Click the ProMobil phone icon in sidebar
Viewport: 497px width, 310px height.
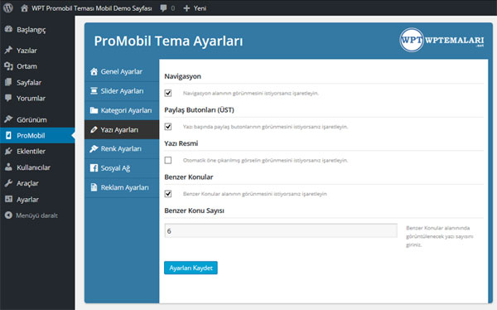(x=8, y=135)
